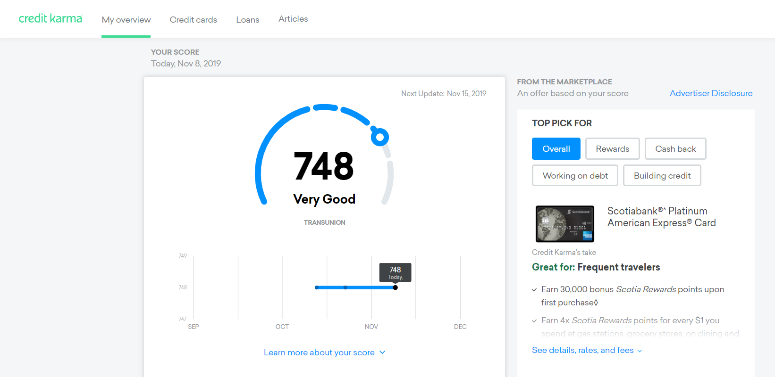Click the 749 value on chart y-axis

183,256
